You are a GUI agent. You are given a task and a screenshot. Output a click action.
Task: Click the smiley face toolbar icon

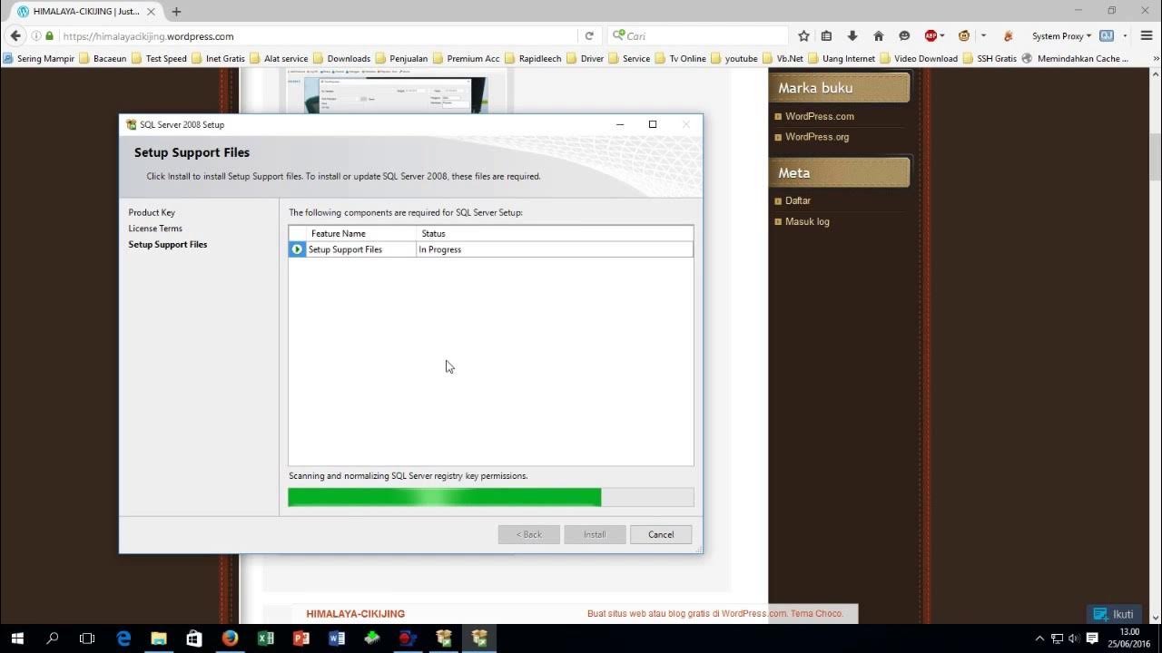(904, 36)
